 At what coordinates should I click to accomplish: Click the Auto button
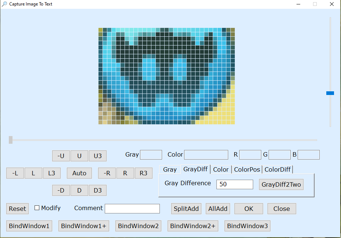coord(79,173)
